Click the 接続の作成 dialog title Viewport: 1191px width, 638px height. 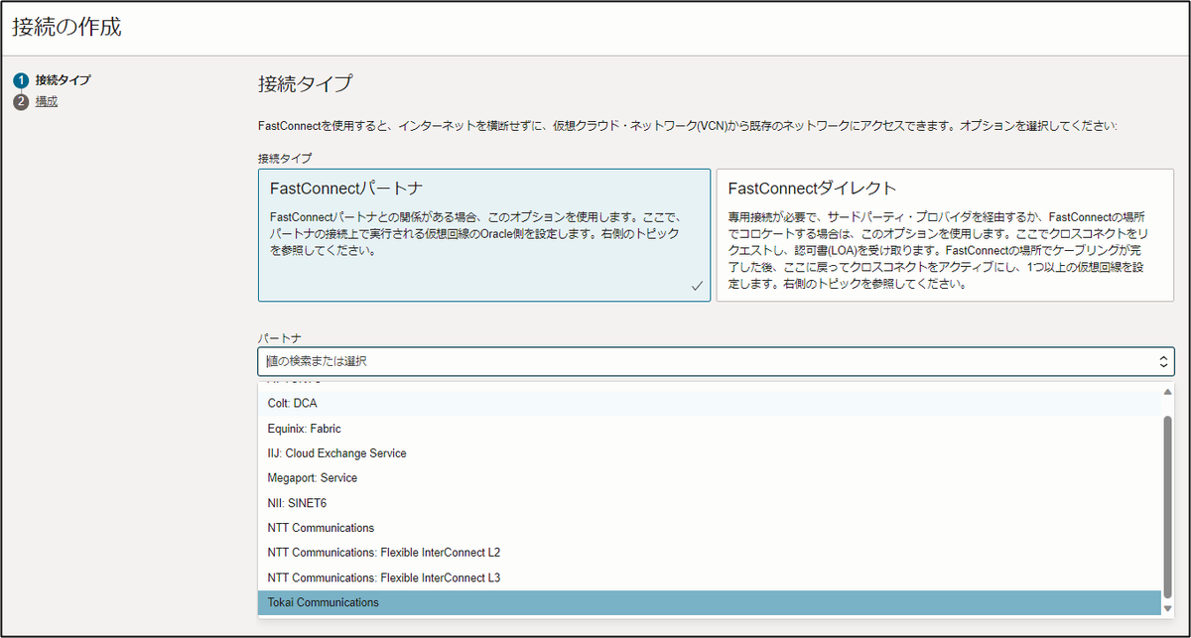tap(66, 28)
